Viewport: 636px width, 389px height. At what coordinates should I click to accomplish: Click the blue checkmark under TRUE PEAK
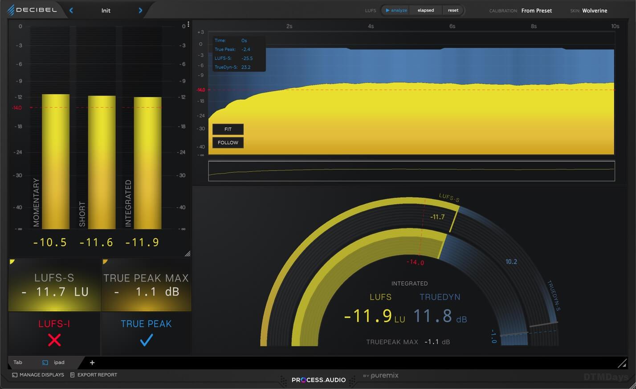[x=146, y=340]
